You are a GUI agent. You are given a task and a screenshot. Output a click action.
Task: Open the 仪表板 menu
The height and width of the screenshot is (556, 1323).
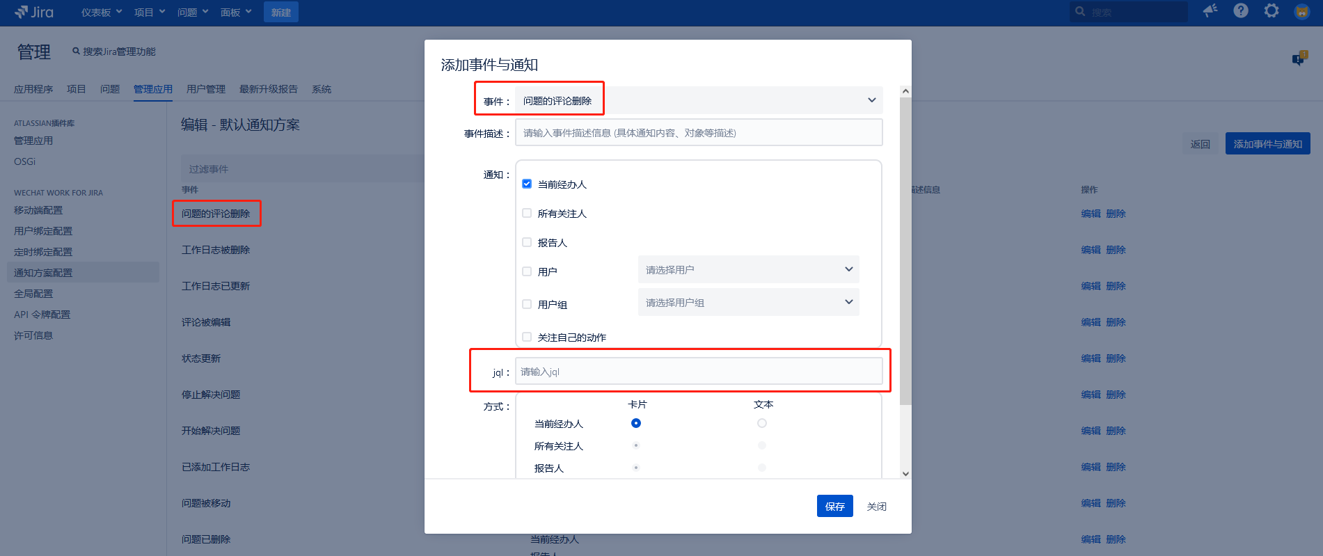tap(101, 13)
